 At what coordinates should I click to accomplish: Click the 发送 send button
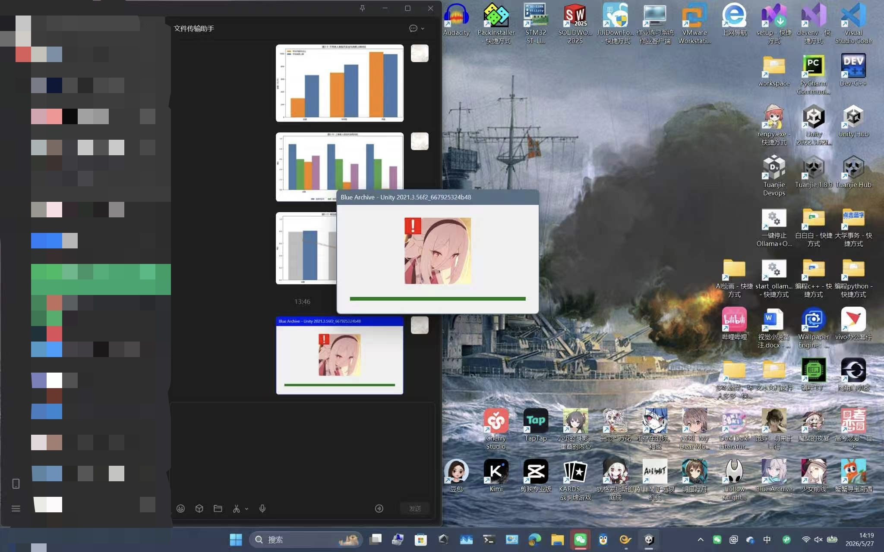[415, 508]
